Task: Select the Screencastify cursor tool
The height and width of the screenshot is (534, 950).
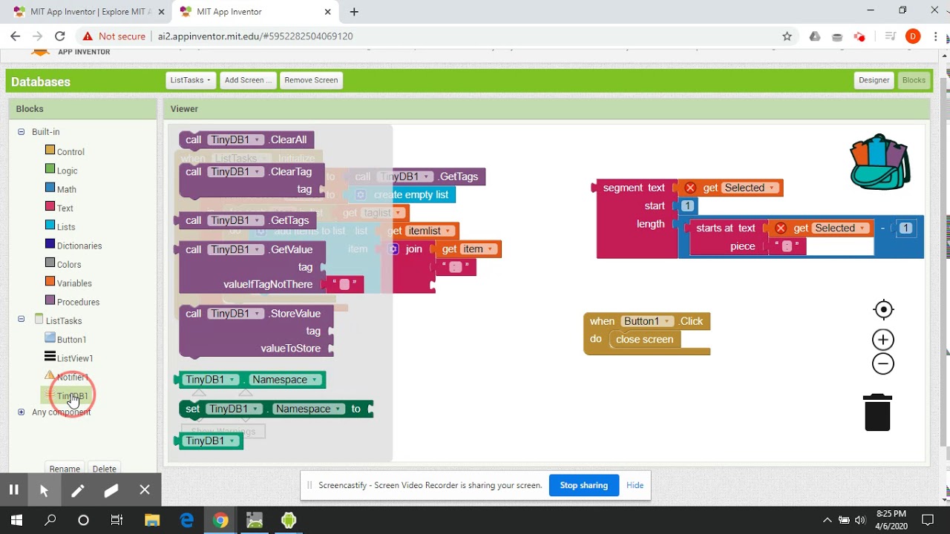Action: 44,489
